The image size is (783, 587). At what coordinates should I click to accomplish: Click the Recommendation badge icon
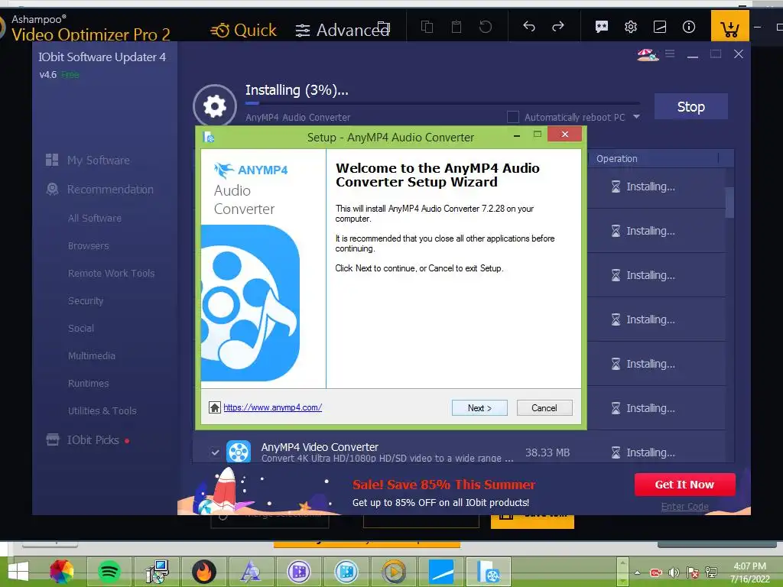click(x=52, y=190)
